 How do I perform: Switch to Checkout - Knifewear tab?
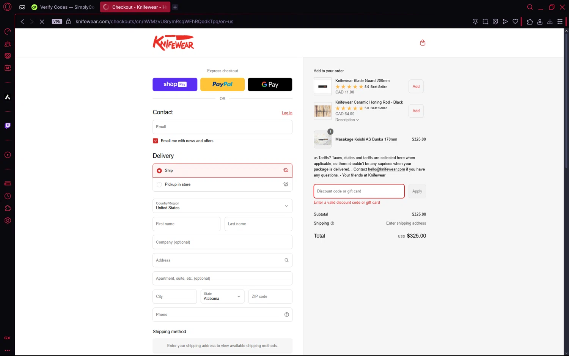(135, 7)
